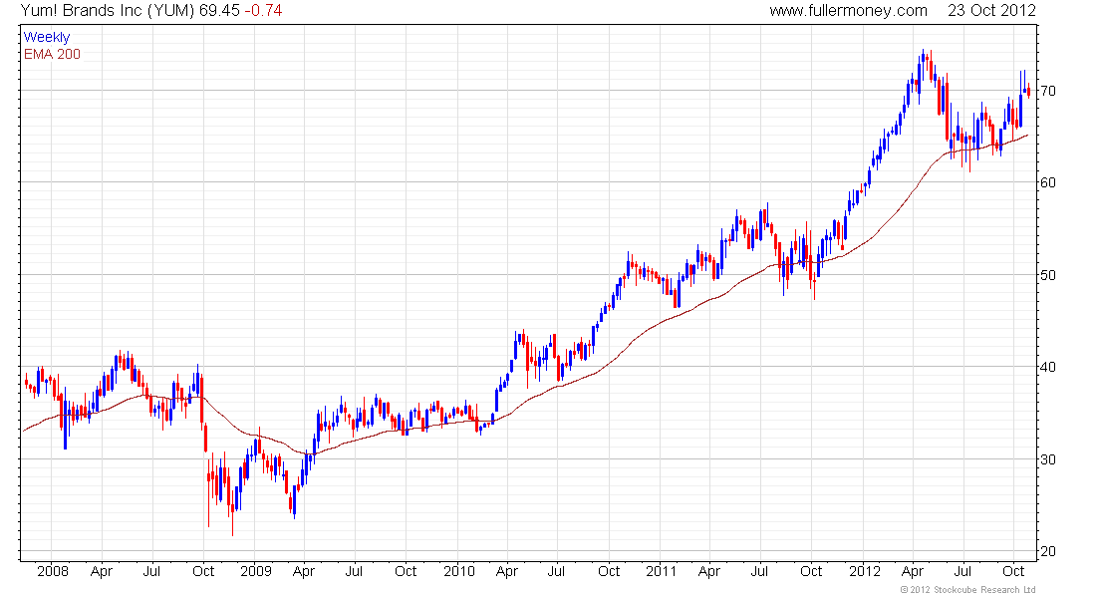Click the Oct label just before 2009

(203, 571)
